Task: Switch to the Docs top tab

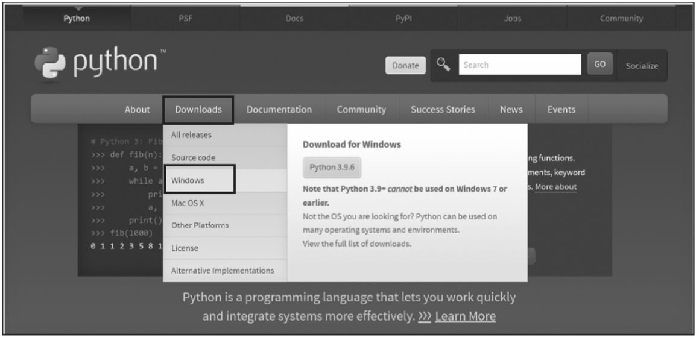Action: click(x=294, y=19)
